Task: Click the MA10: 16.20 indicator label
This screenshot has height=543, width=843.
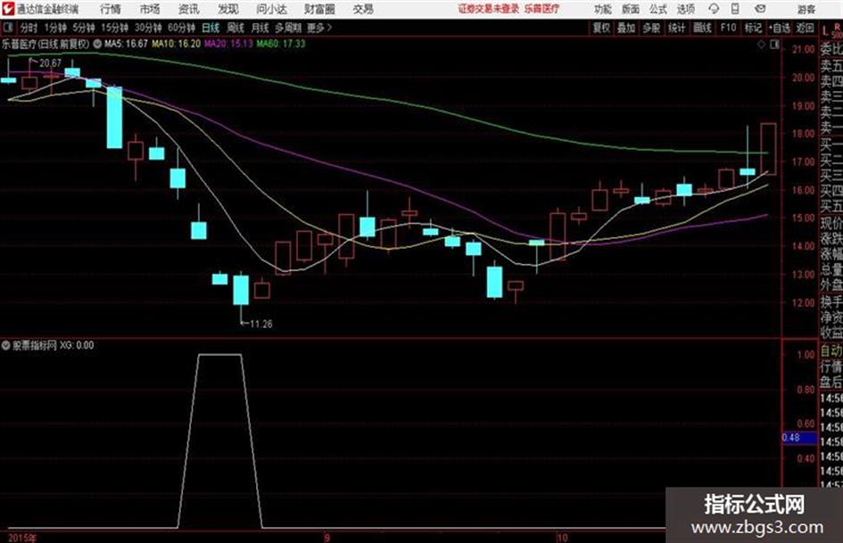Action: pos(177,44)
